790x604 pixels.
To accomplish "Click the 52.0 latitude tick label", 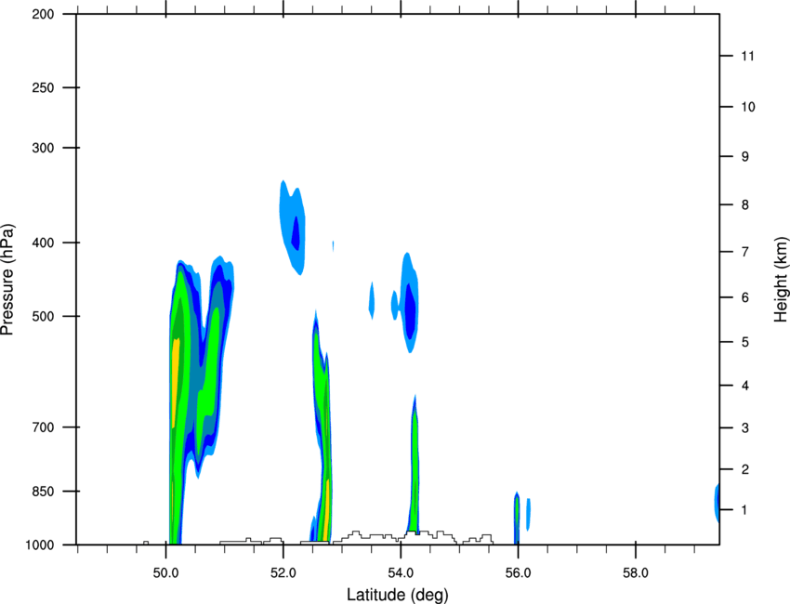I will pyautogui.click(x=283, y=572).
